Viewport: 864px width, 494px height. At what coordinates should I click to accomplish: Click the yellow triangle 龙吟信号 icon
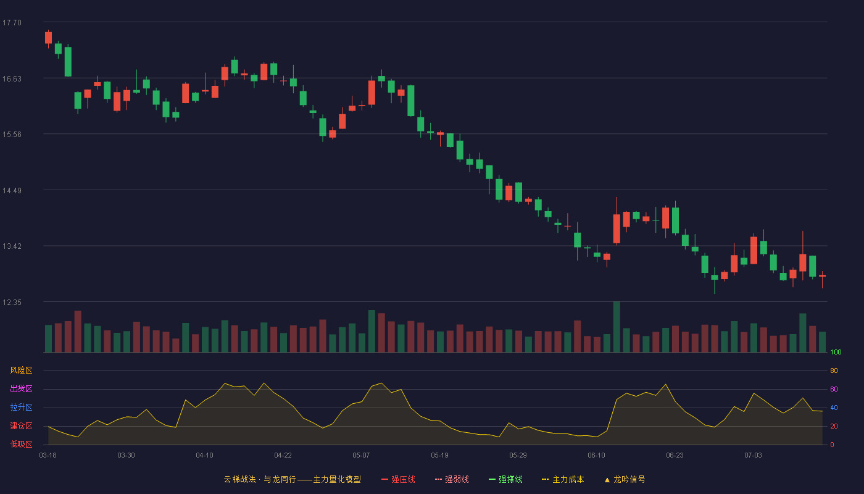[x=607, y=479]
